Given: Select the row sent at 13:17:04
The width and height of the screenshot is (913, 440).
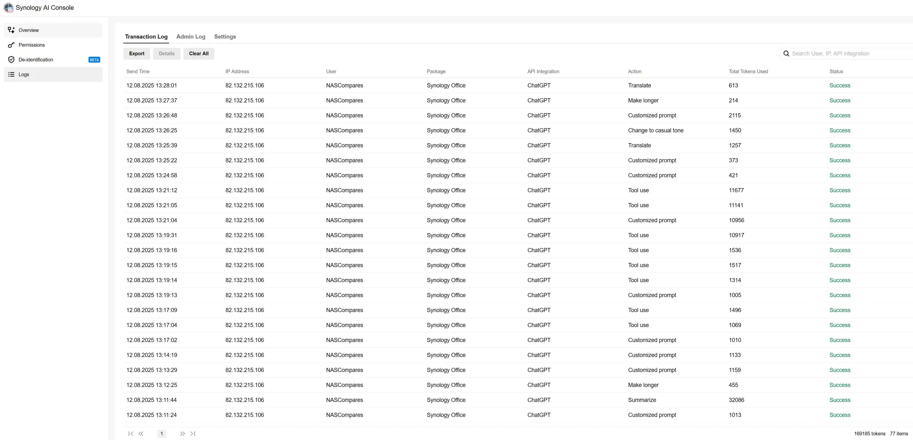Looking at the screenshot, I should pos(518,325).
